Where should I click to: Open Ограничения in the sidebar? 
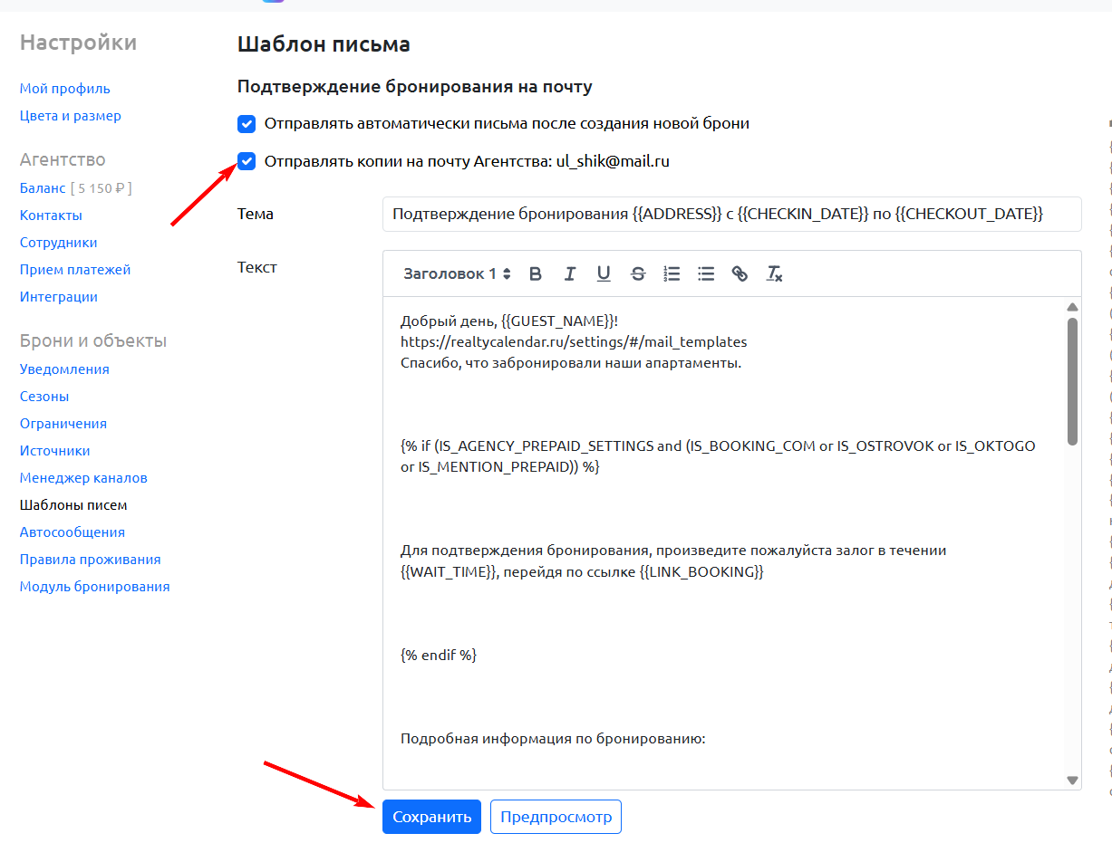[x=63, y=424]
